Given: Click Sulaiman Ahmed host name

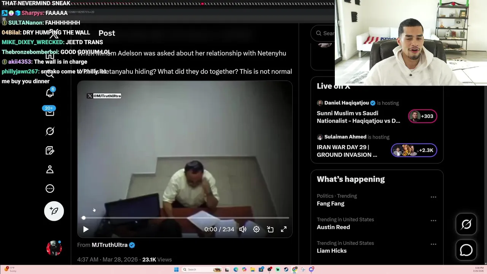Looking at the screenshot, I should [345, 137].
